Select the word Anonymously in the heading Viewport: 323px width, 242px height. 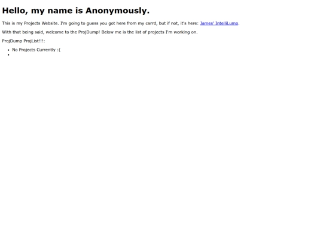tap(117, 11)
